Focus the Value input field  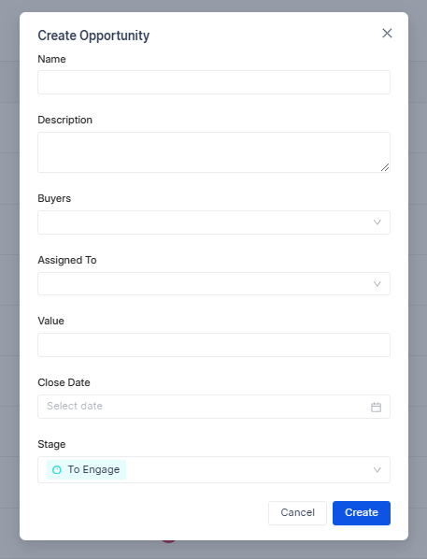point(214,345)
